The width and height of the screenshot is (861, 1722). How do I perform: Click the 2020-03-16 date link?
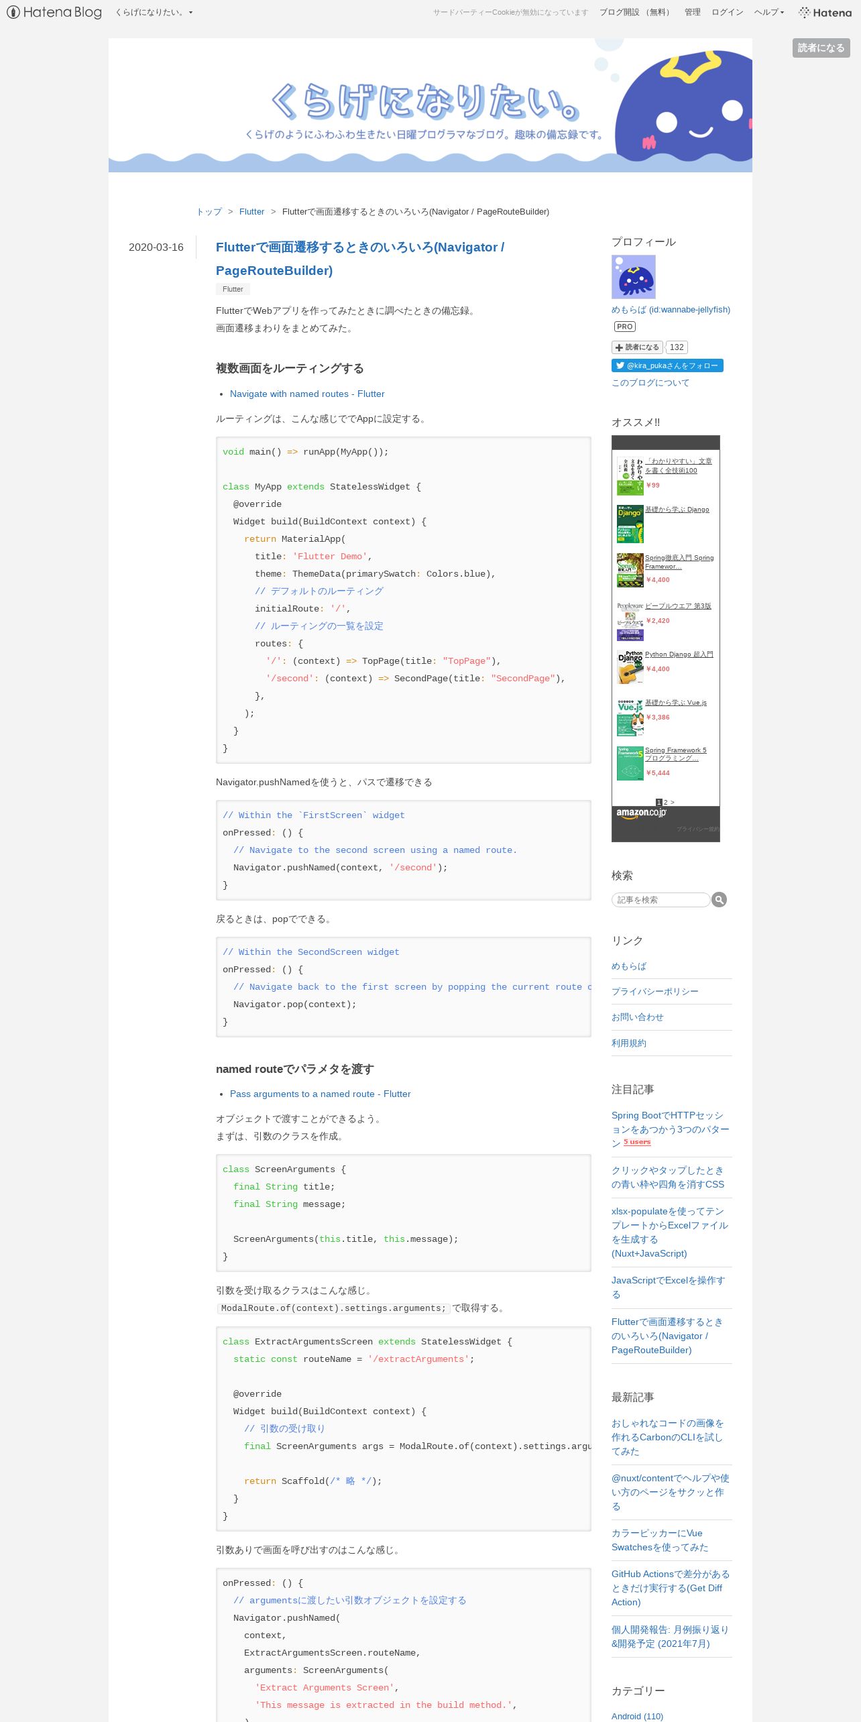156,247
